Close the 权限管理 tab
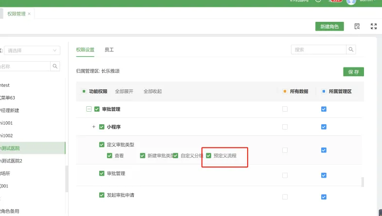The image size is (382, 216). pos(29,14)
